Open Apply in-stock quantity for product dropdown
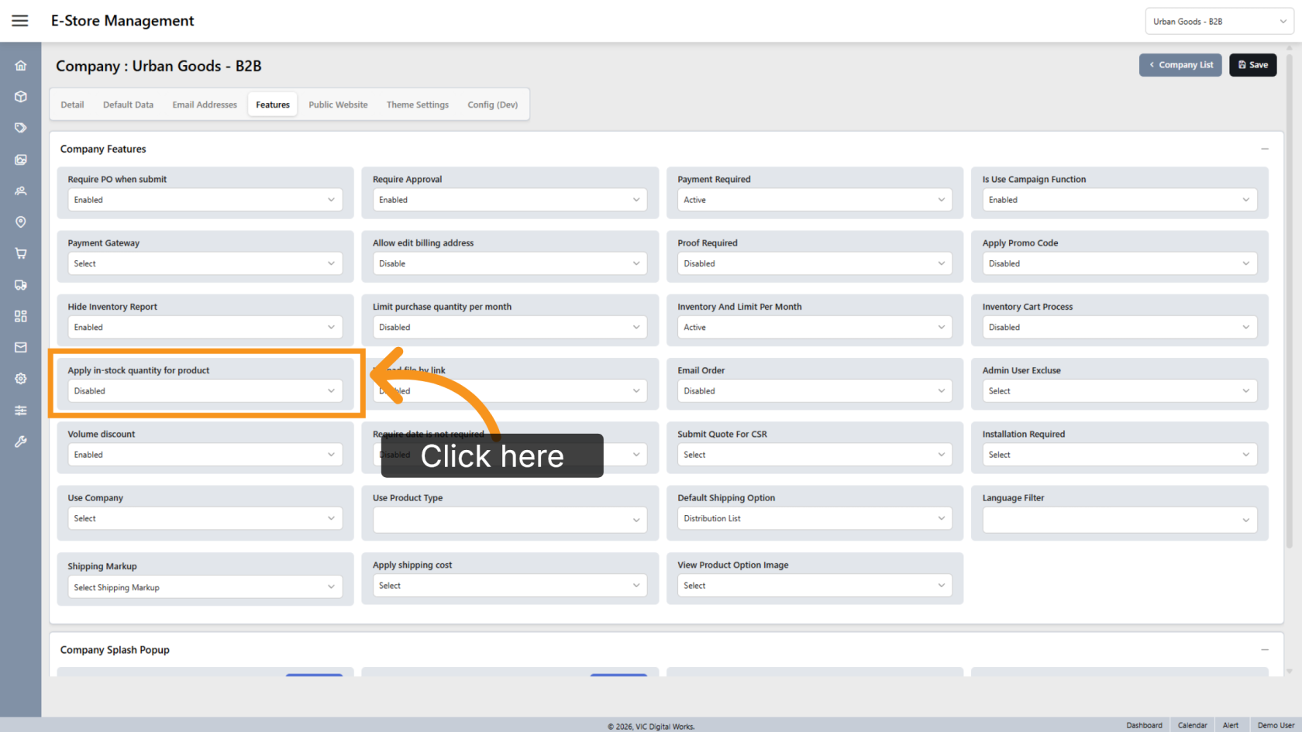This screenshot has width=1302, height=732. 205,391
